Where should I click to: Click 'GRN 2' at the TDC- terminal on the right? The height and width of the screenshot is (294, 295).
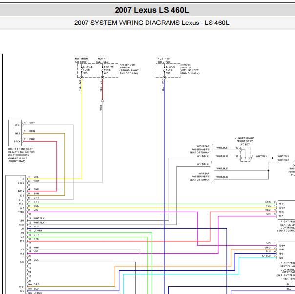click(271, 202)
